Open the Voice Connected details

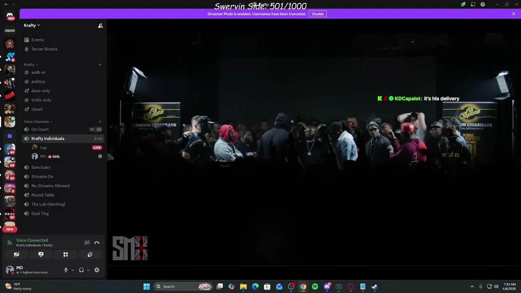click(32, 241)
